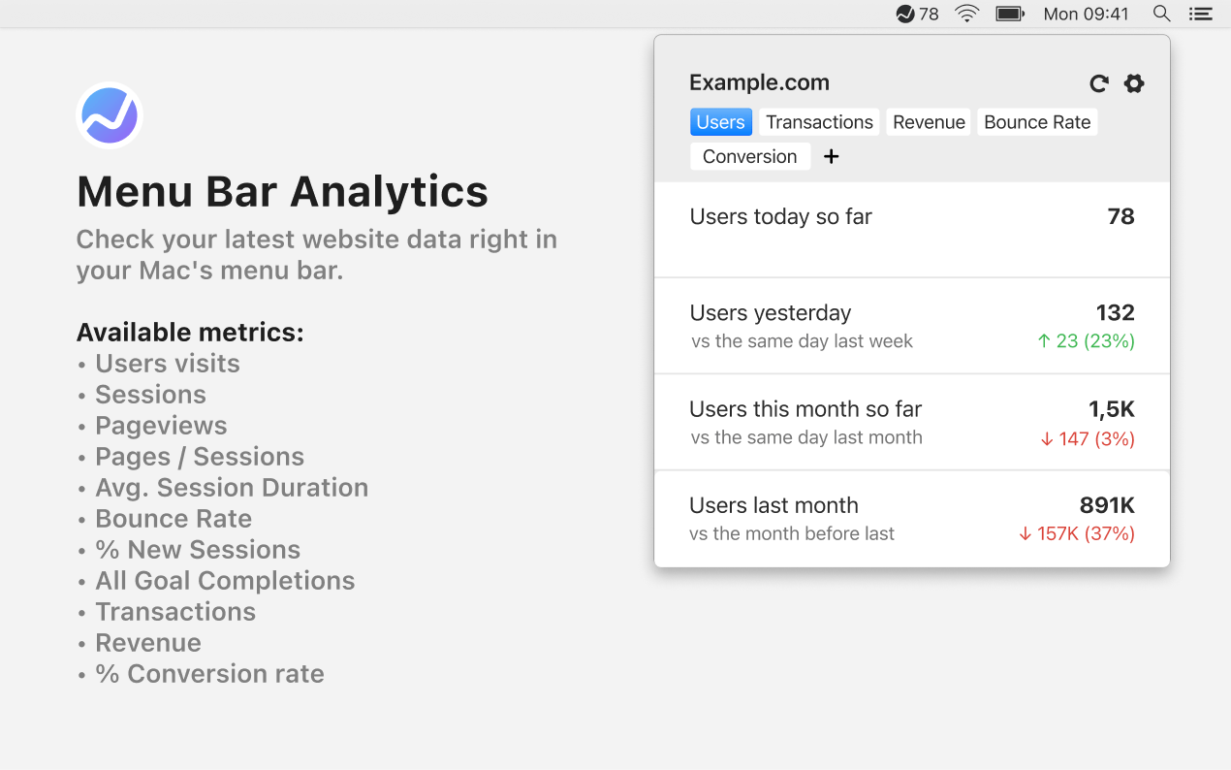Image resolution: width=1231 pixels, height=770 pixels.
Task: Select the Users tab
Action: (x=720, y=122)
